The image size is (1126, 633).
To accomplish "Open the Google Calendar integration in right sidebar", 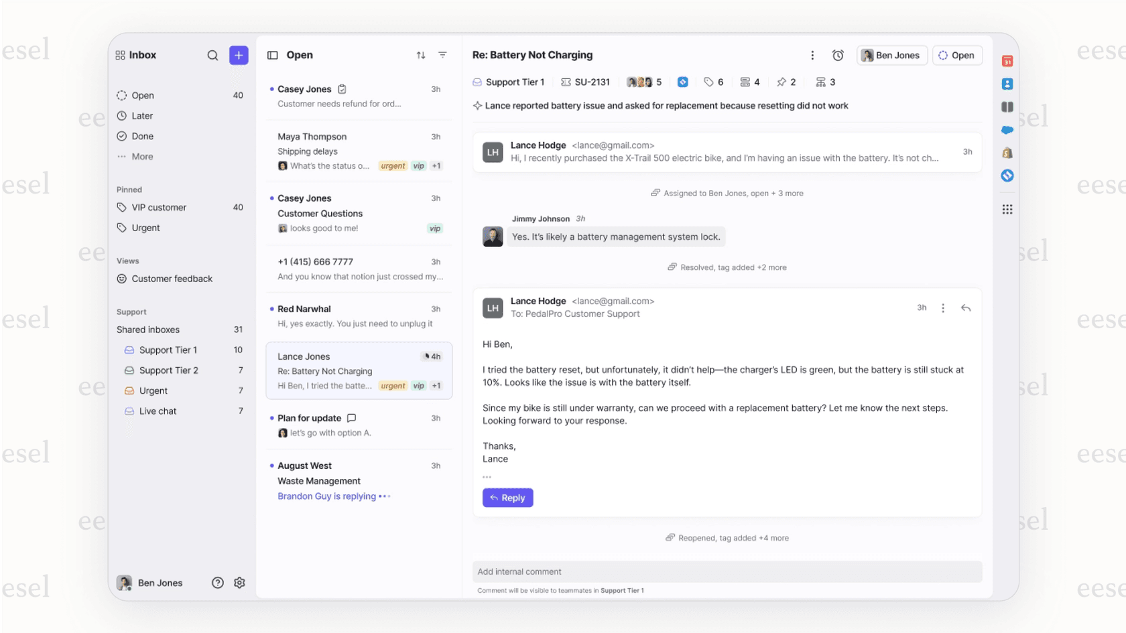I will (x=1007, y=61).
